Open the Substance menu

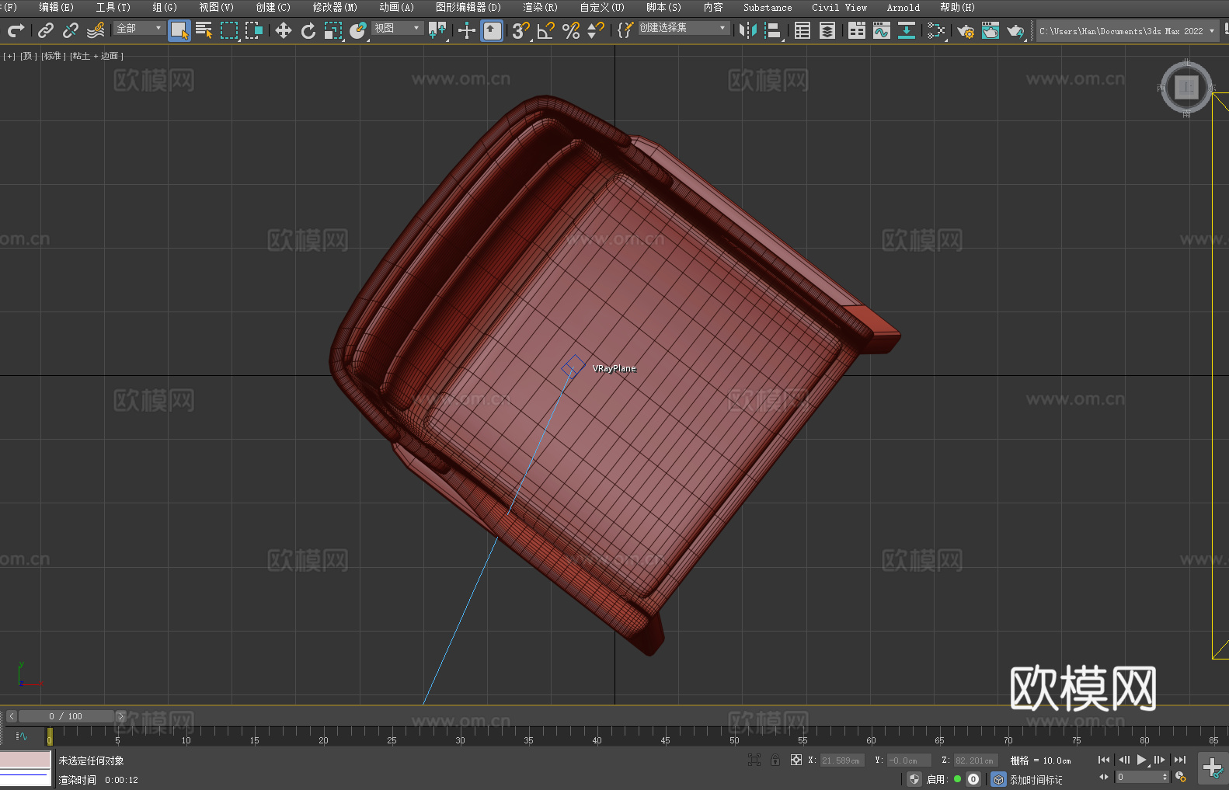tap(768, 7)
